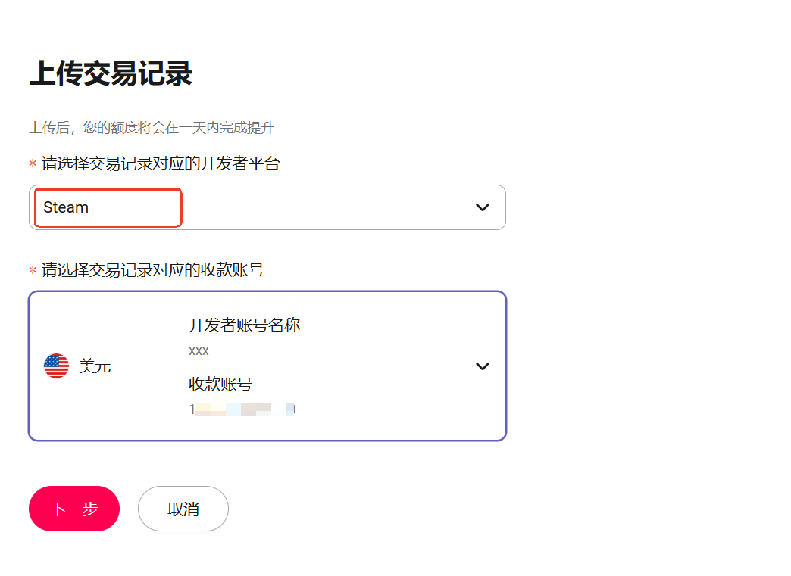Click the 收款账号 label inside the card
Screen dimensions: 791x576
(220, 385)
